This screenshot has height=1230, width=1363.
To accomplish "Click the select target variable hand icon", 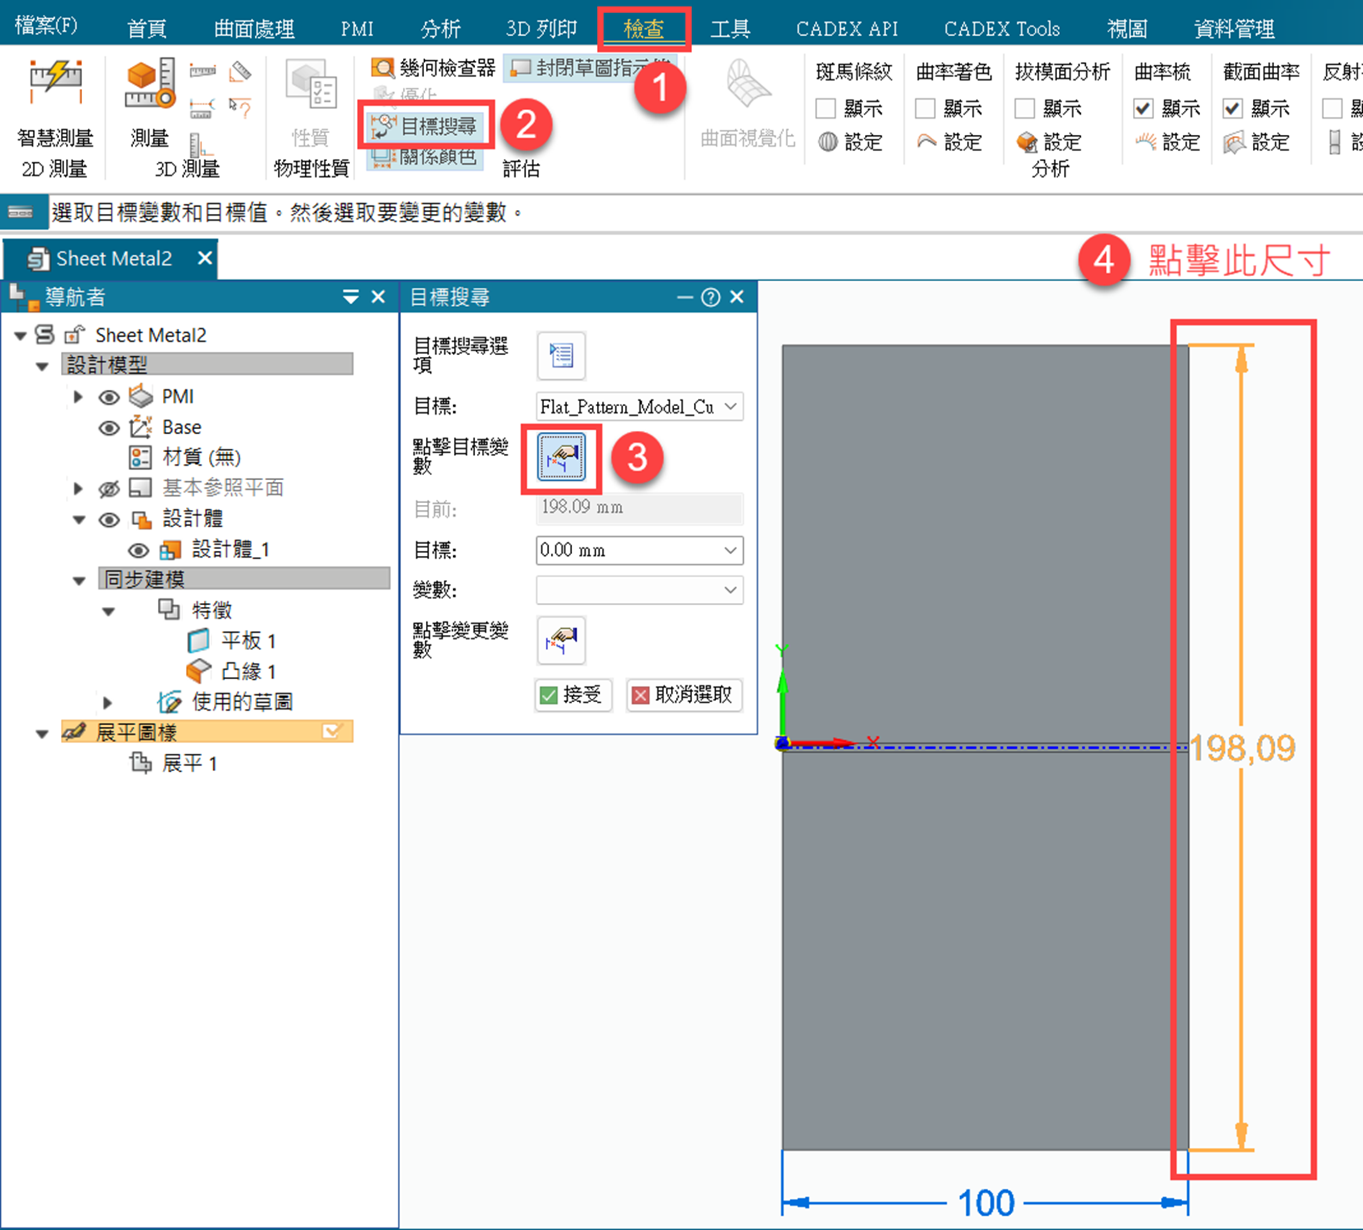I will point(561,457).
